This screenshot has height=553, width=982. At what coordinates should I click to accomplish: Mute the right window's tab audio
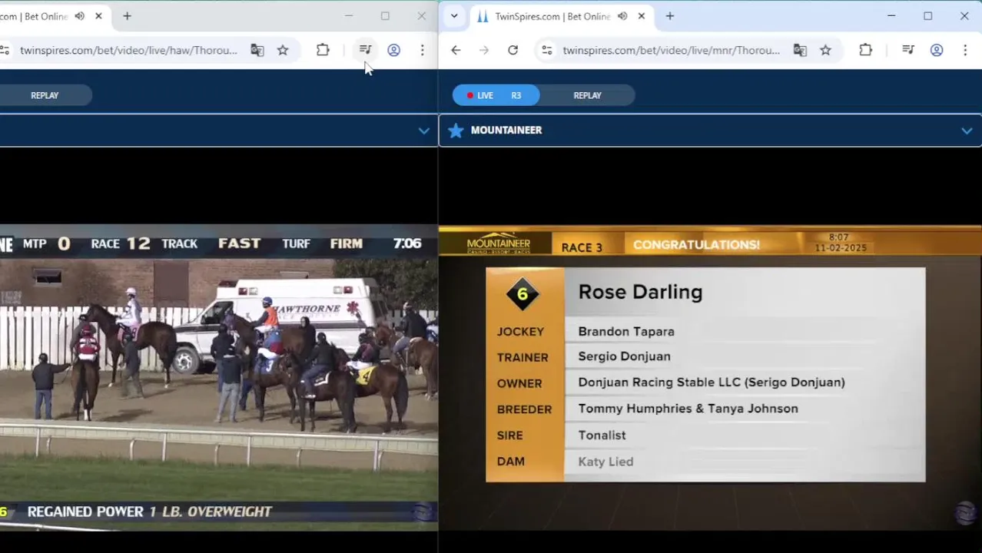[622, 16]
